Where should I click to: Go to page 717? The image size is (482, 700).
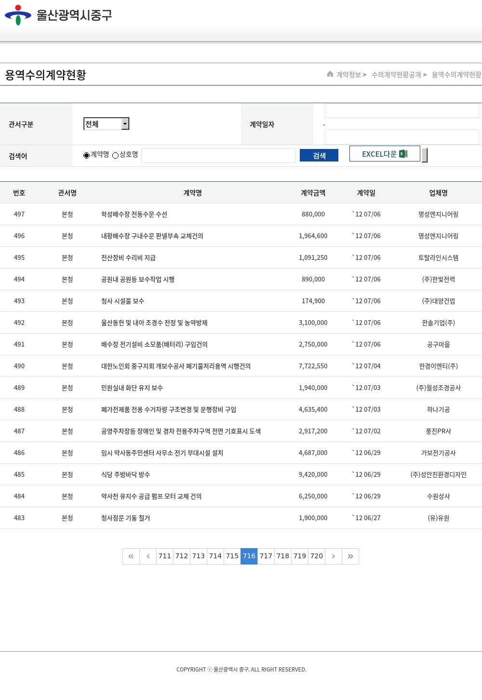click(x=266, y=556)
